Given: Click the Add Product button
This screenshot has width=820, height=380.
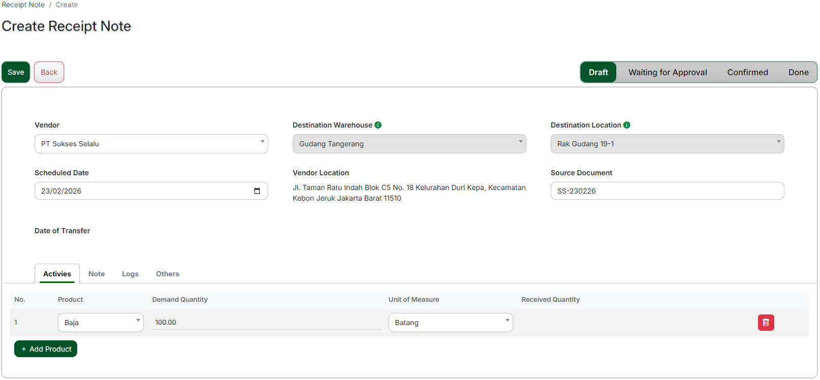Looking at the screenshot, I should [46, 349].
